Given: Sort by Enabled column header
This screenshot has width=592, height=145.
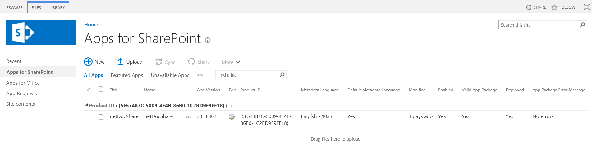Looking at the screenshot, I should [x=446, y=90].
